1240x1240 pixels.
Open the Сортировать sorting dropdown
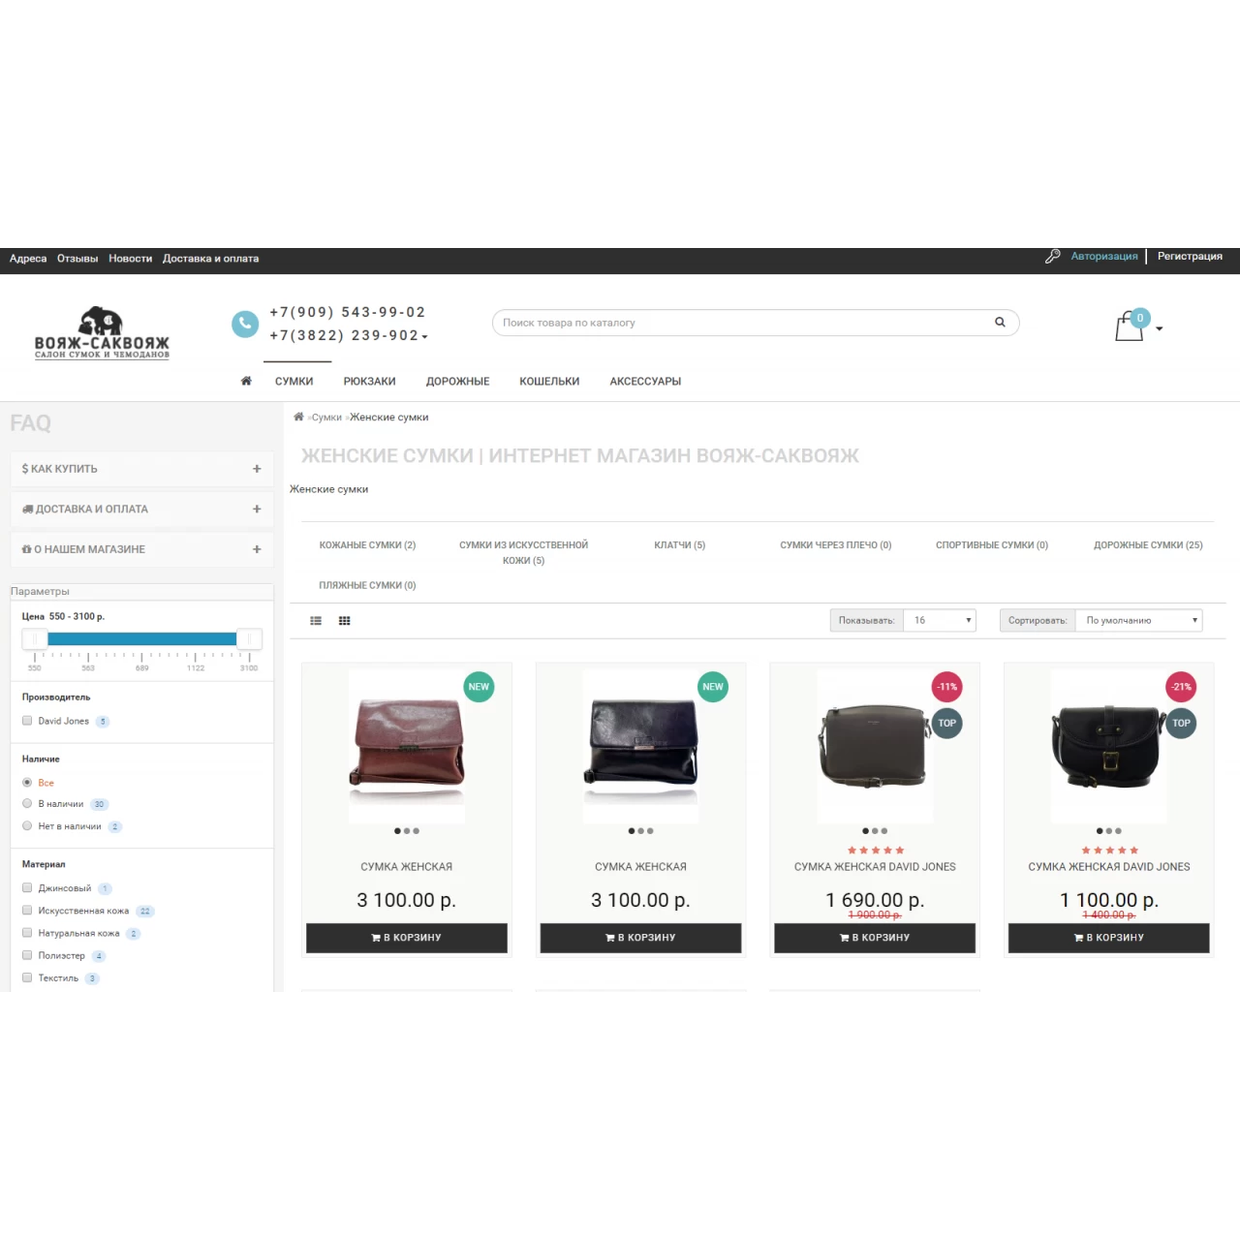tap(1138, 620)
